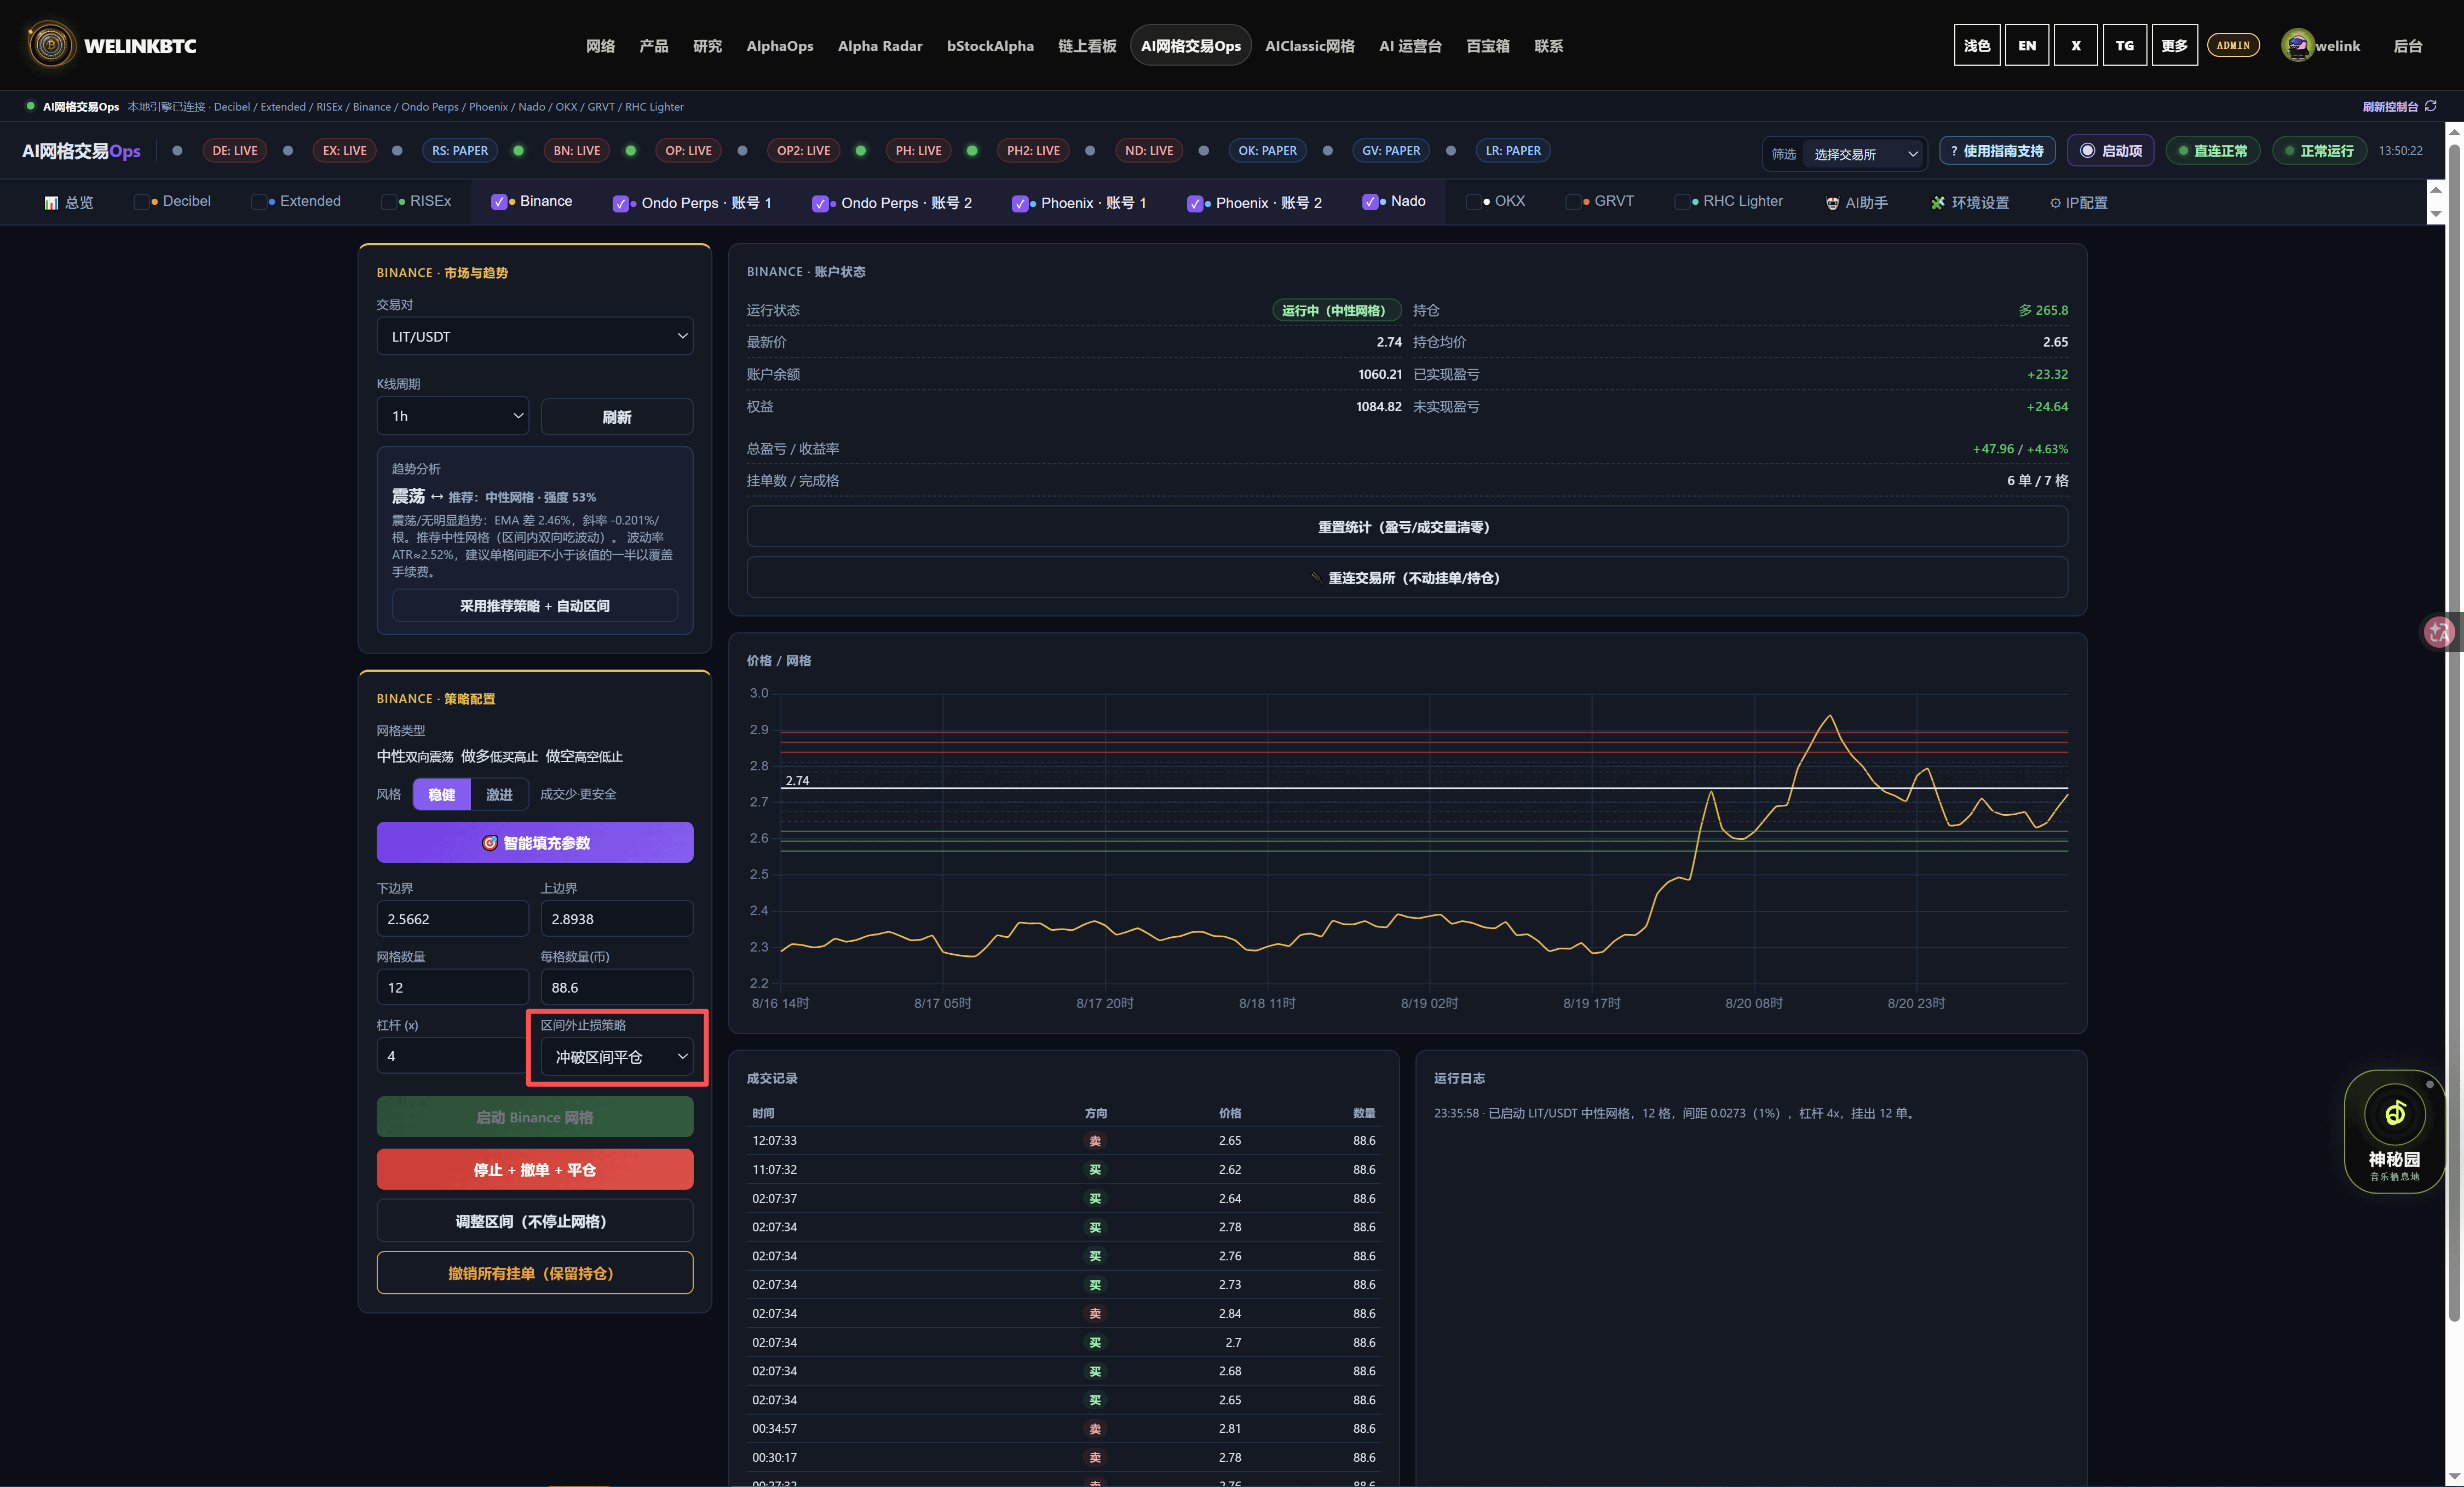
Task: Open the IP配置 gear tab
Action: 2055,203
